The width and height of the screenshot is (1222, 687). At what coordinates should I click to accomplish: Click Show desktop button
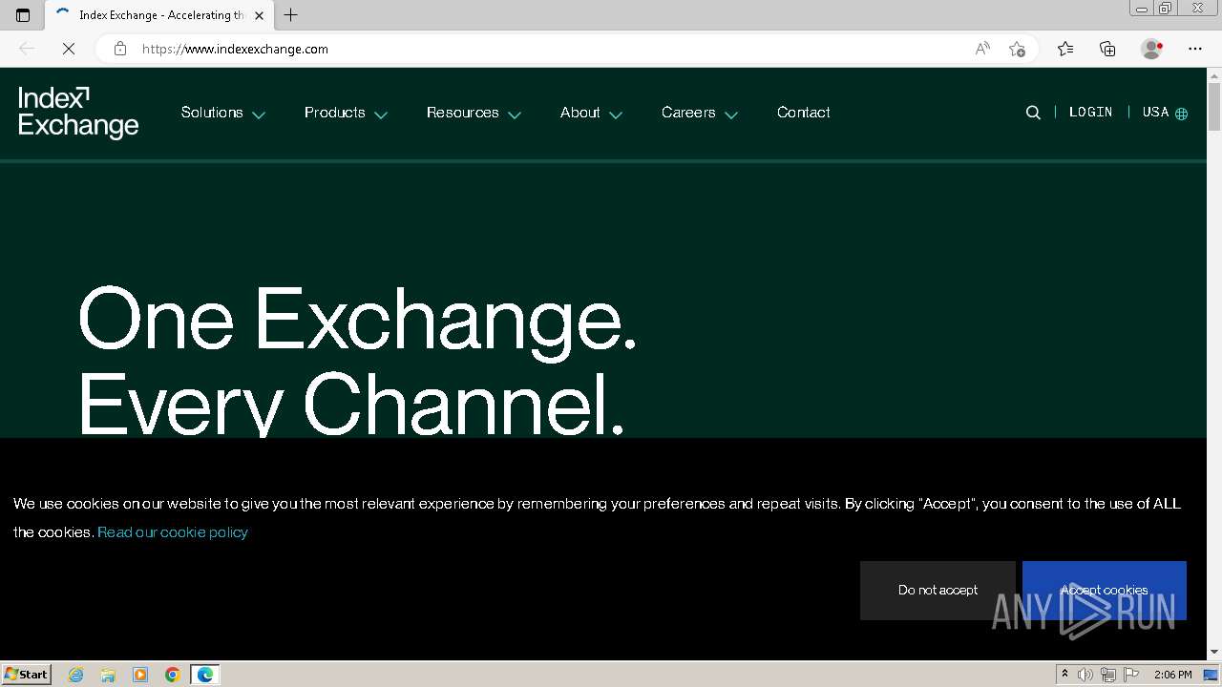tap(1212, 675)
